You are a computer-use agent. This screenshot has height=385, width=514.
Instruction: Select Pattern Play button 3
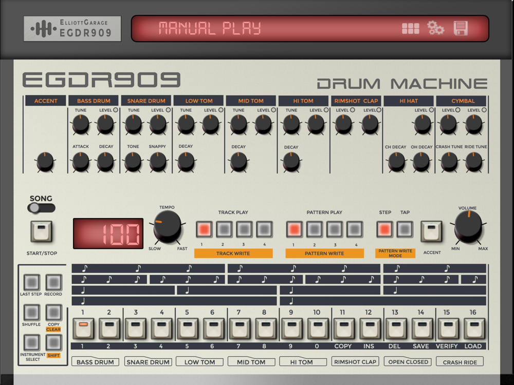tap(335, 229)
